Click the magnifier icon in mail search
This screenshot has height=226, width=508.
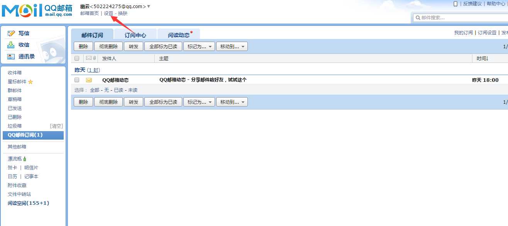pyautogui.click(x=418, y=18)
